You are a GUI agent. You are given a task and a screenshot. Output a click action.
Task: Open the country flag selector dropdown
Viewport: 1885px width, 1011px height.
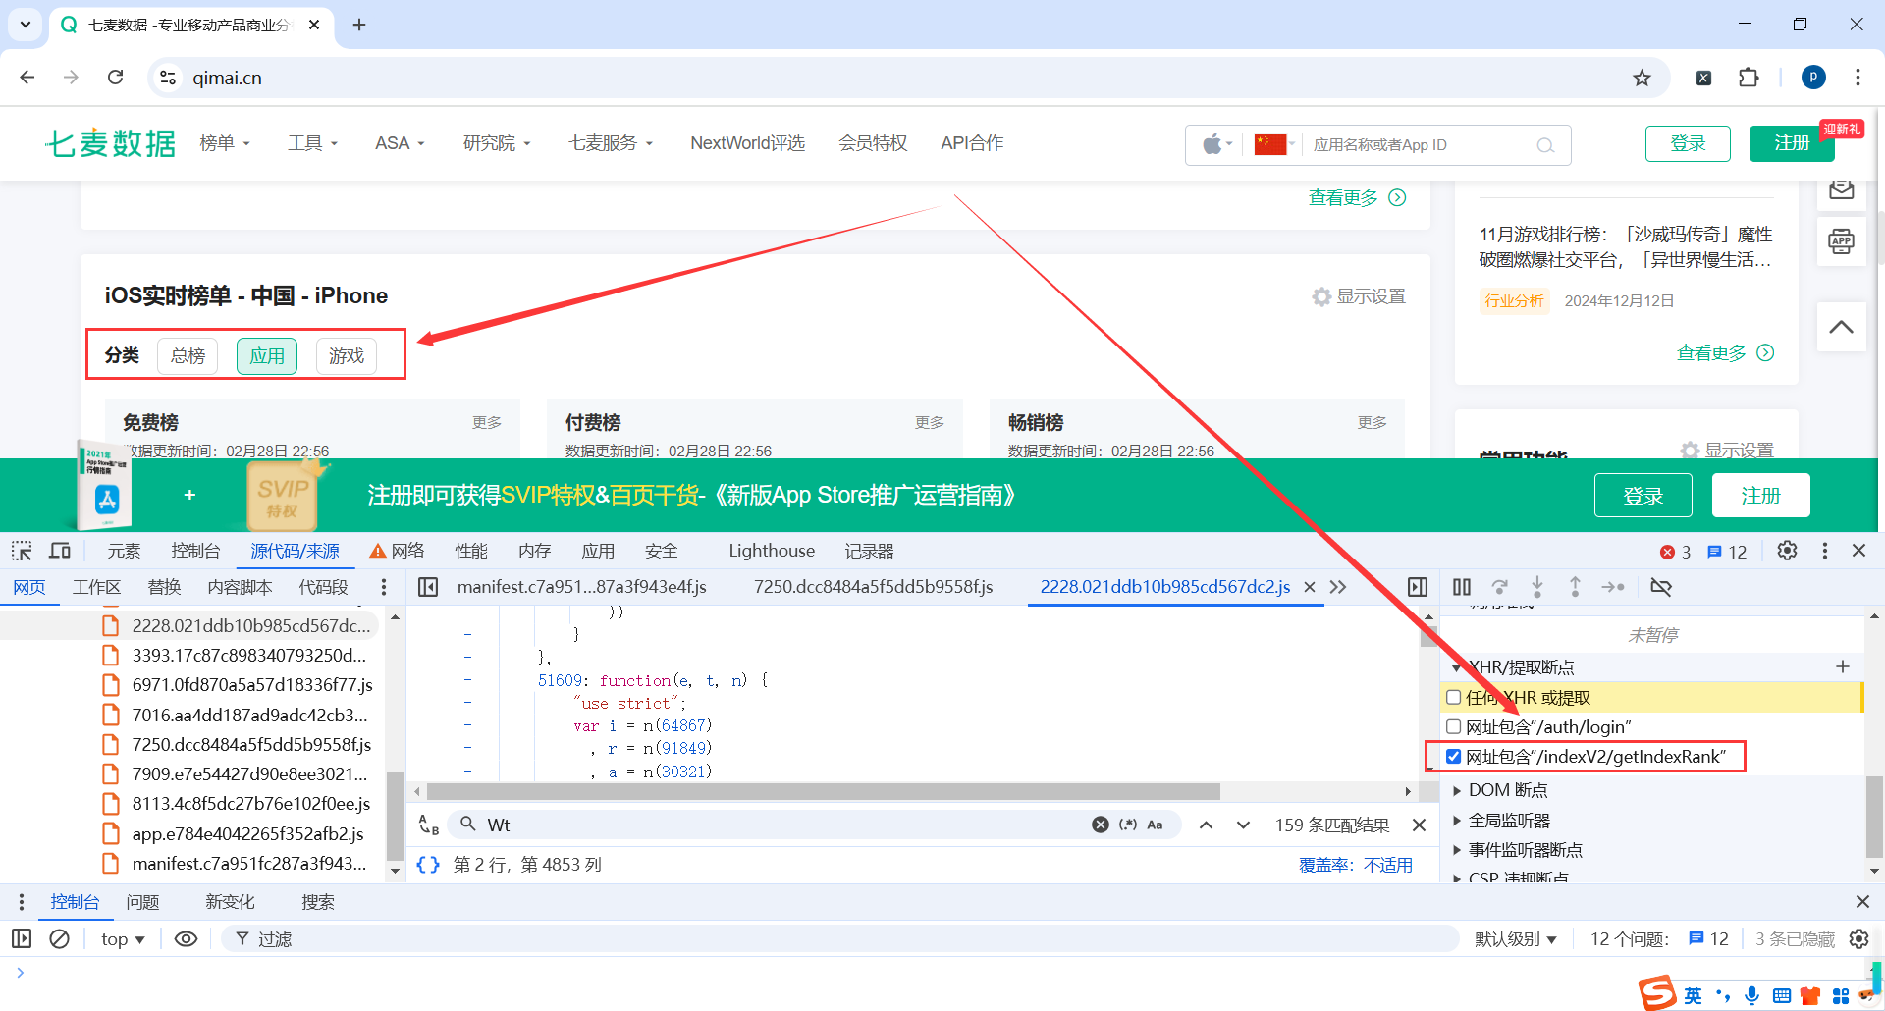(1274, 145)
